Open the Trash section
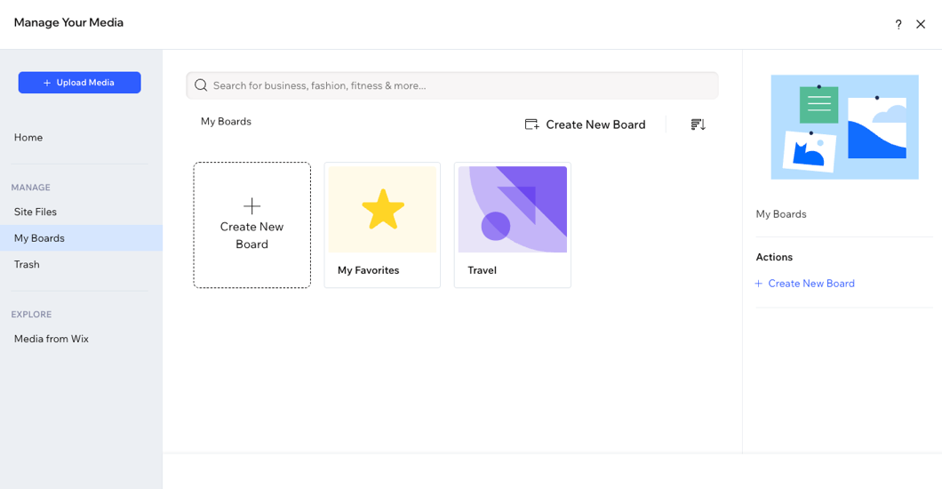 click(27, 264)
